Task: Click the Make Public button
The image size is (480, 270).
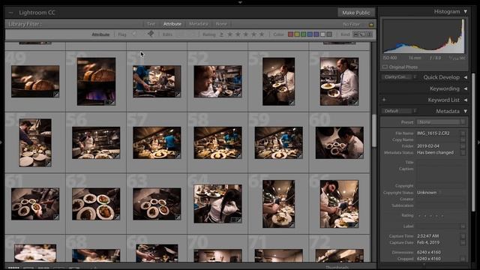Action: [x=356, y=13]
